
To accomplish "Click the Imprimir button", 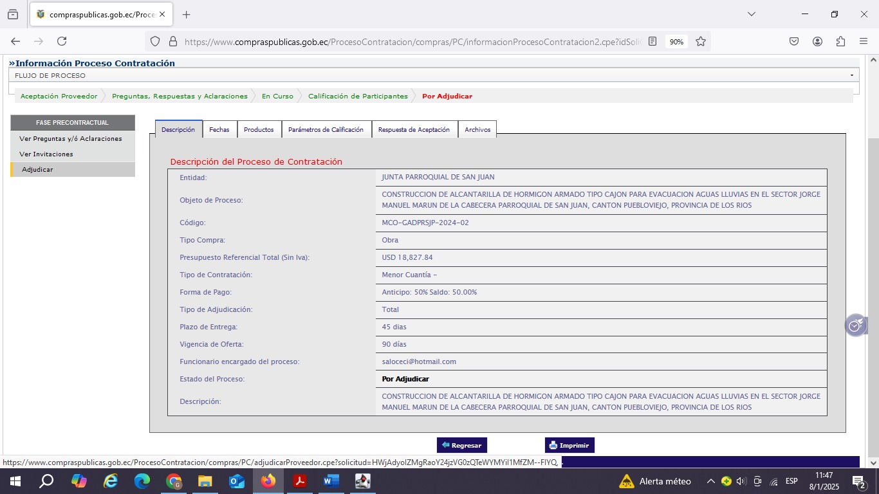I will pos(569,445).
